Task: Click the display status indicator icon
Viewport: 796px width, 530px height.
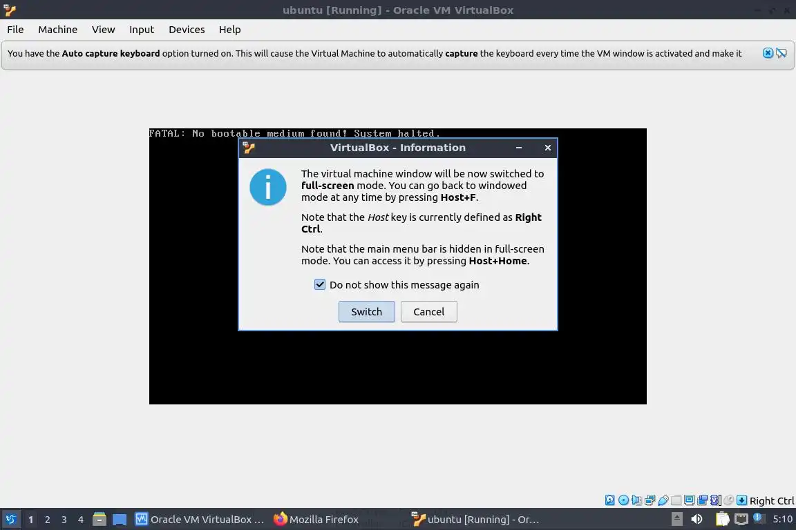Action: pyautogui.click(x=689, y=500)
